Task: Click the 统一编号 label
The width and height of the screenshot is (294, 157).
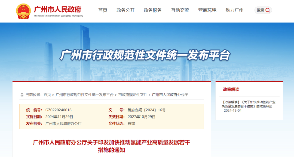Action: [x=34, y=110]
